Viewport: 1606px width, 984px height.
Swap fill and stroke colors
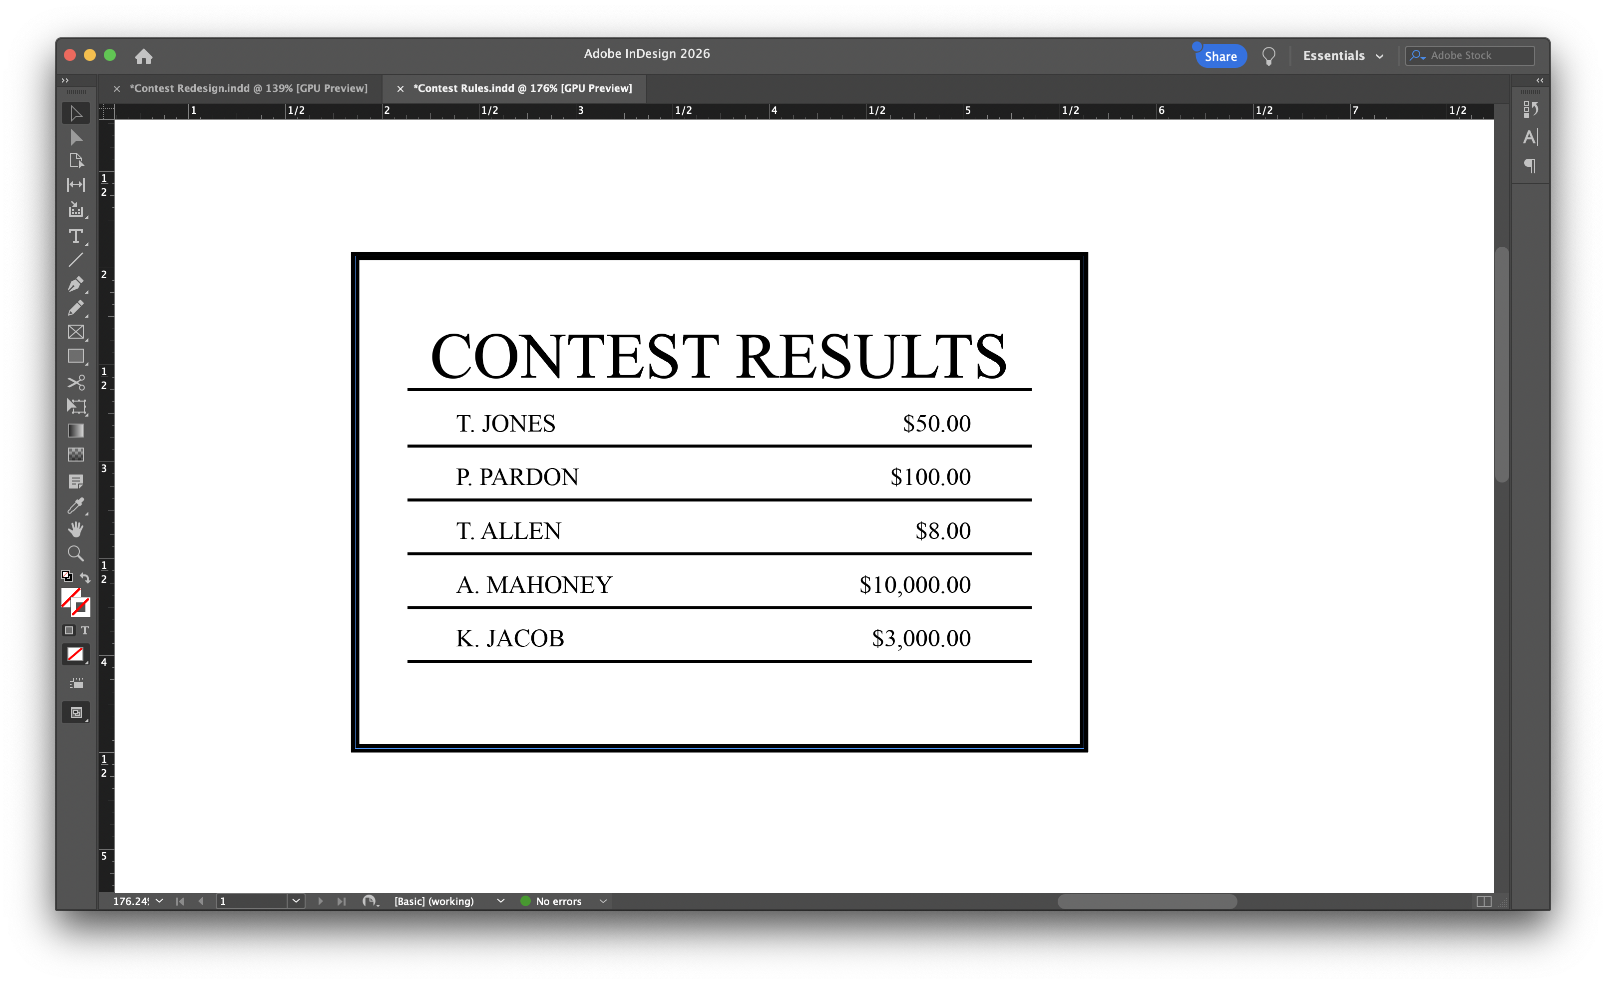click(85, 576)
